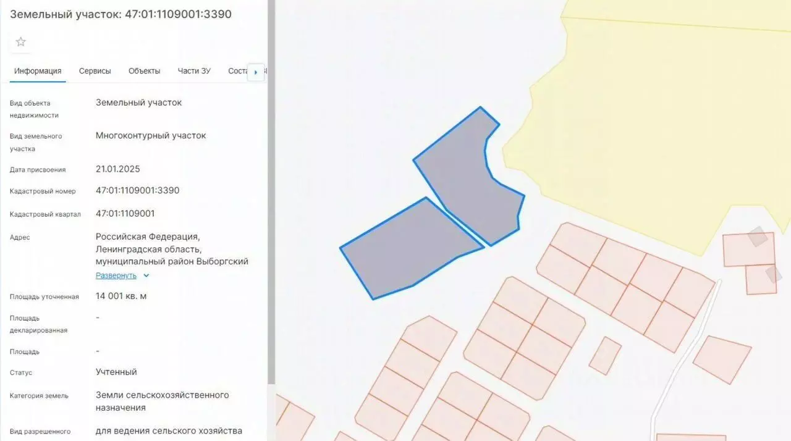Expand address via Развернуть link
The image size is (791, 441).
click(116, 275)
